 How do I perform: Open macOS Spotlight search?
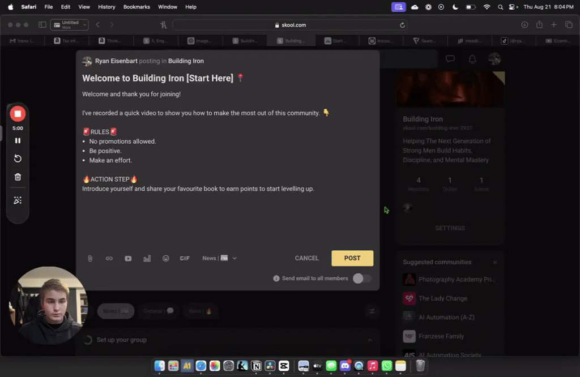[500, 7]
